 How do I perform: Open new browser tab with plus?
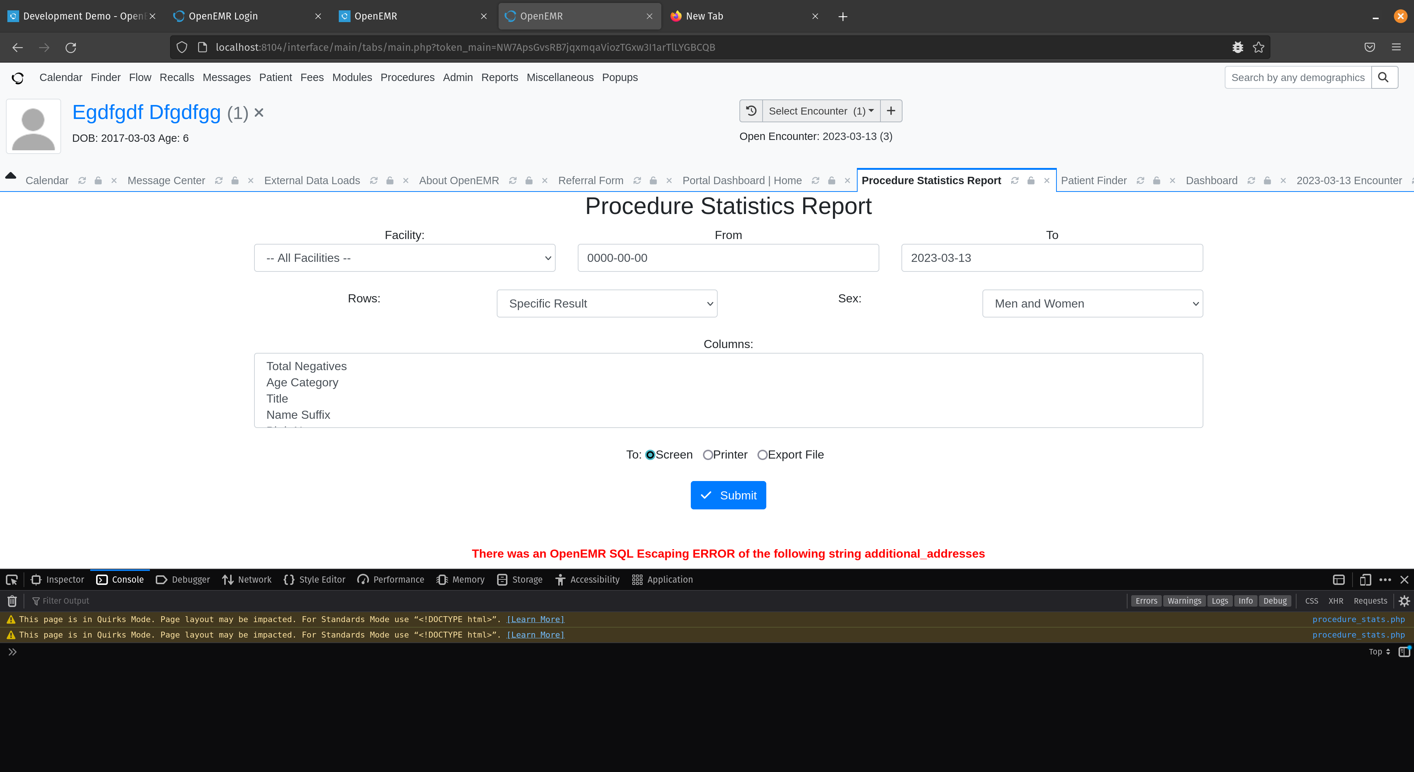[843, 17]
